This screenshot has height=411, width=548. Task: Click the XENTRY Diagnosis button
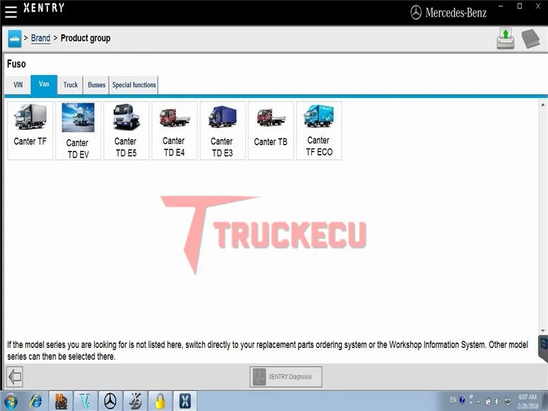tap(286, 377)
